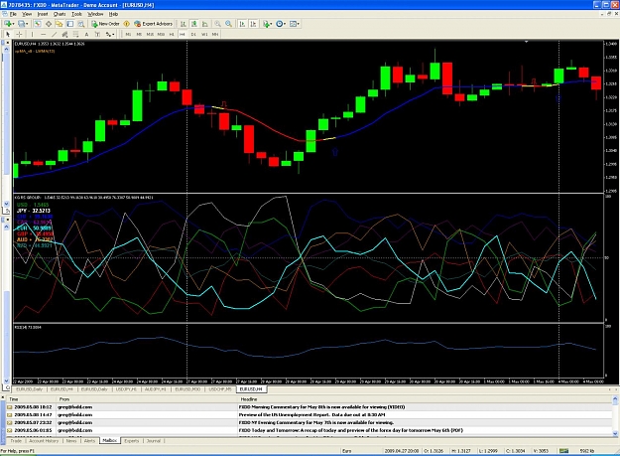Select the Vertical Line tool
The width and height of the screenshot is (620, 456).
pyautogui.click(x=32, y=35)
